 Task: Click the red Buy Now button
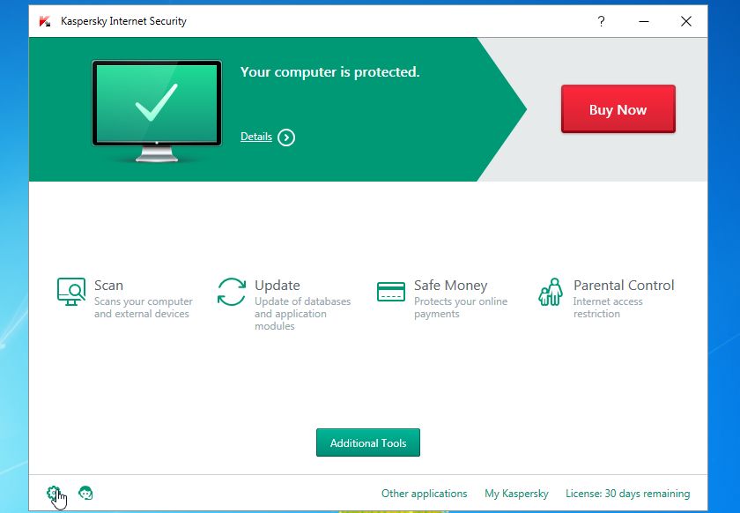pos(618,109)
